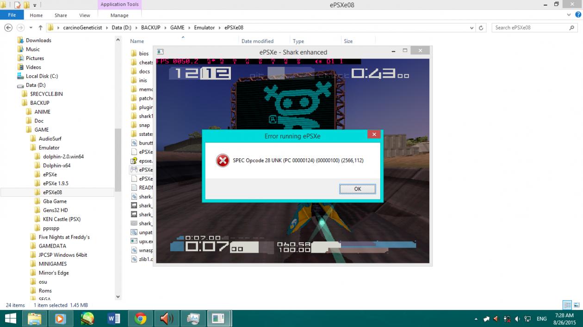Open File Explorer from the taskbar

35,318
